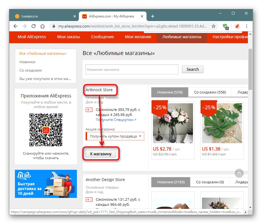Open the peony bouquet product thumbnail
262x224 pixels.
click(x=173, y=123)
